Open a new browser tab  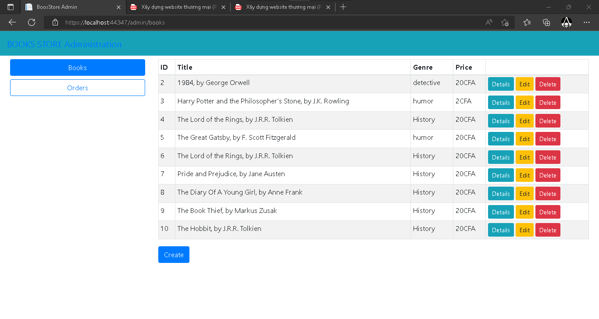click(x=343, y=7)
